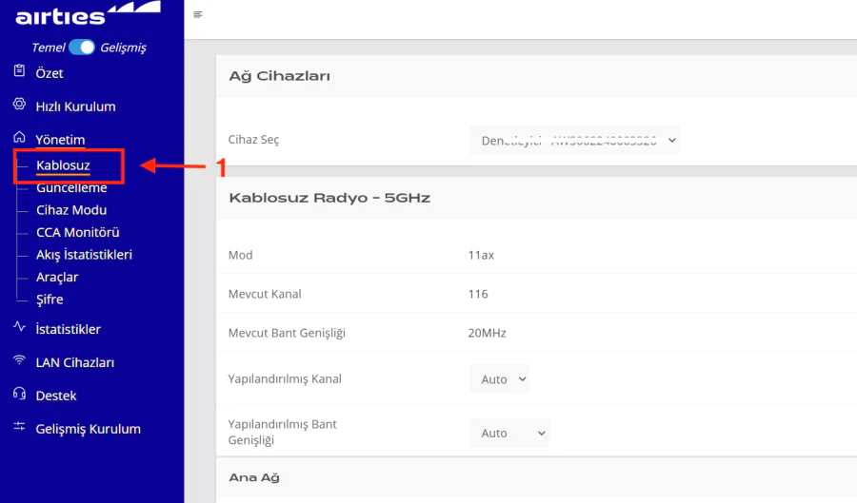Click the hamburger menu icon

click(x=198, y=14)
